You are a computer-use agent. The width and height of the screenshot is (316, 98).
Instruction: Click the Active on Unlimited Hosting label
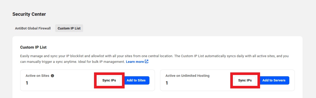[x=188, y=76]
